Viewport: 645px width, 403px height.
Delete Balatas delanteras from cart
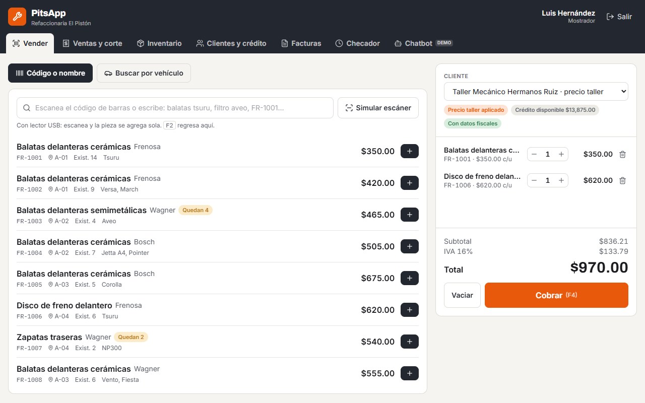622,154
